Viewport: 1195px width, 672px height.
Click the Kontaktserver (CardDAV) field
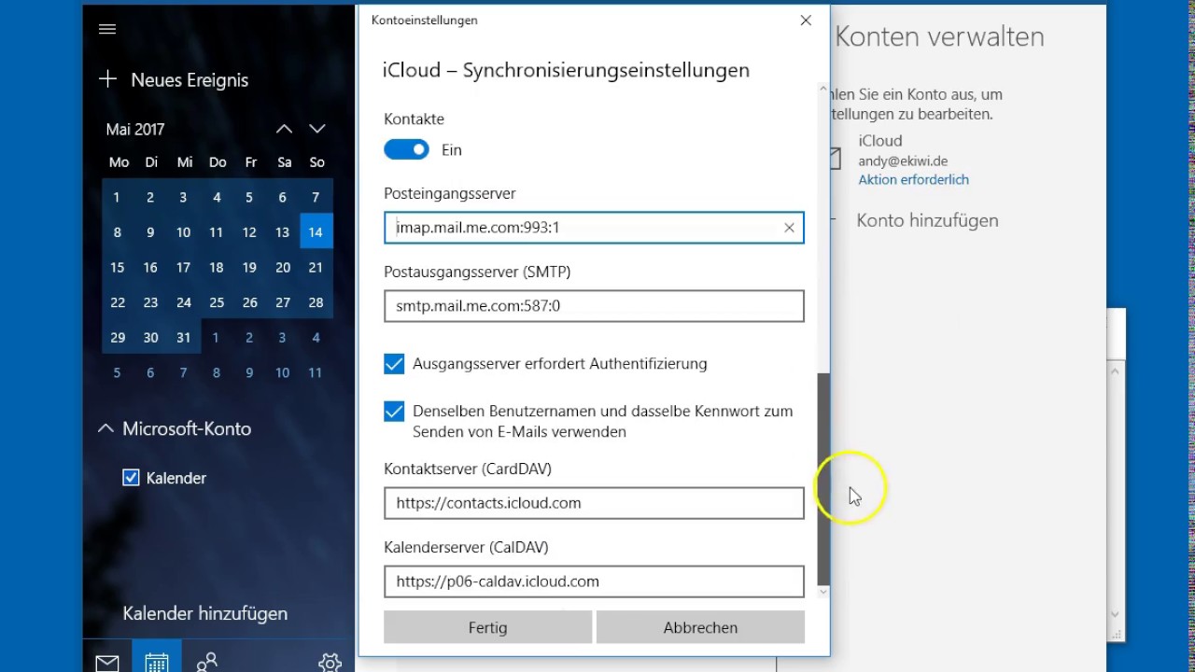click(594, 503)
